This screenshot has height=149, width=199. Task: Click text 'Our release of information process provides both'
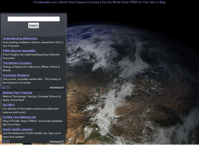click(x=31, y=109)
